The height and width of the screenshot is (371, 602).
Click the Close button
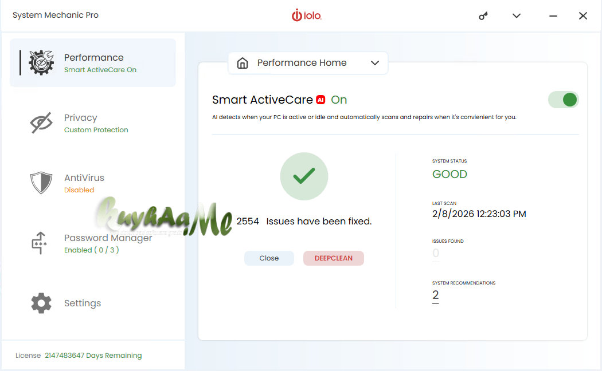(x=269, y=258)
